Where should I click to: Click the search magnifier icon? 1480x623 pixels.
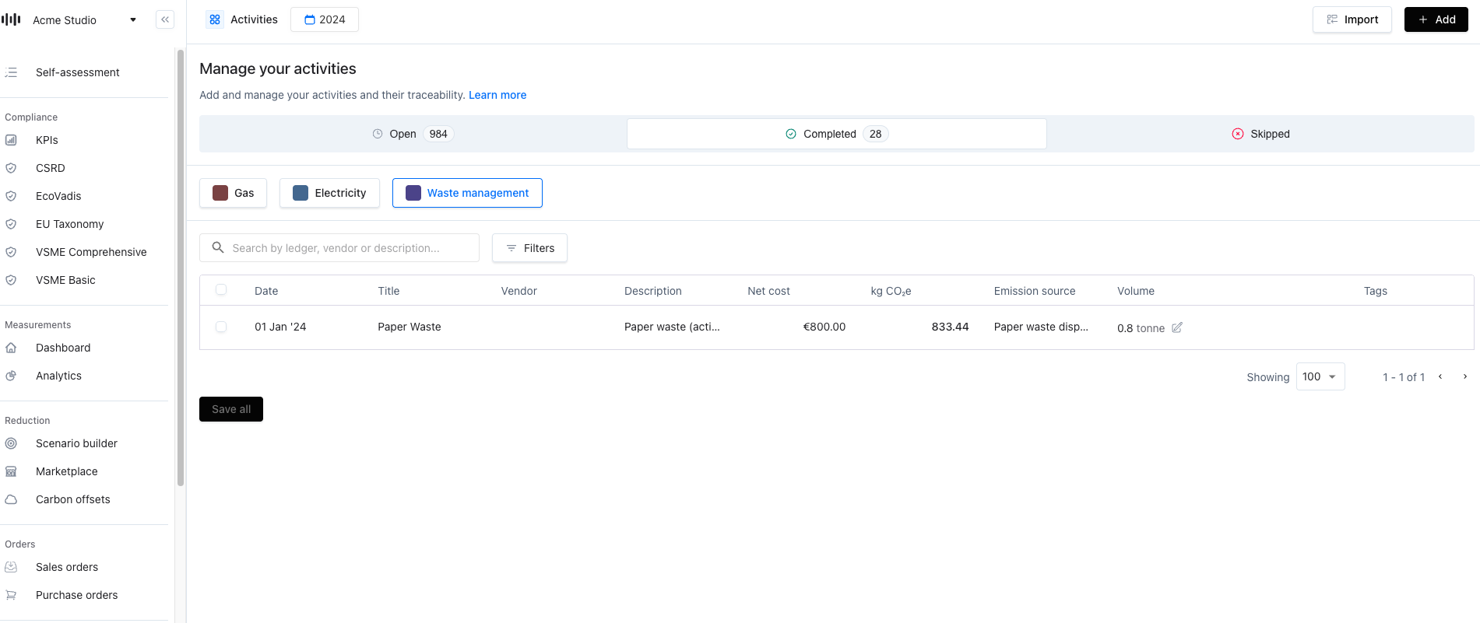pyautogui.click(x=218, y=247)
